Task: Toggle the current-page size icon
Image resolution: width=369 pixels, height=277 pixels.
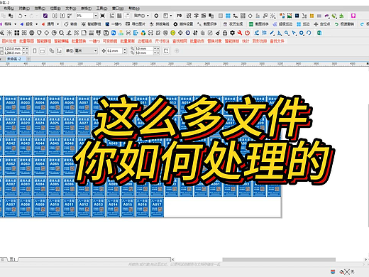Action: [x=59, y=50]
